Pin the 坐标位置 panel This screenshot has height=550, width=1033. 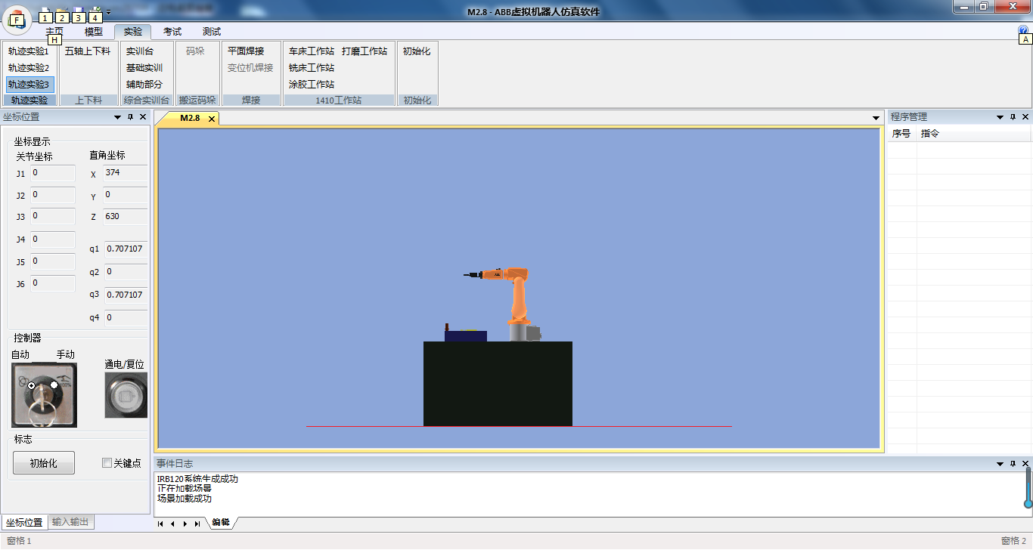click(x=130, y=117)
